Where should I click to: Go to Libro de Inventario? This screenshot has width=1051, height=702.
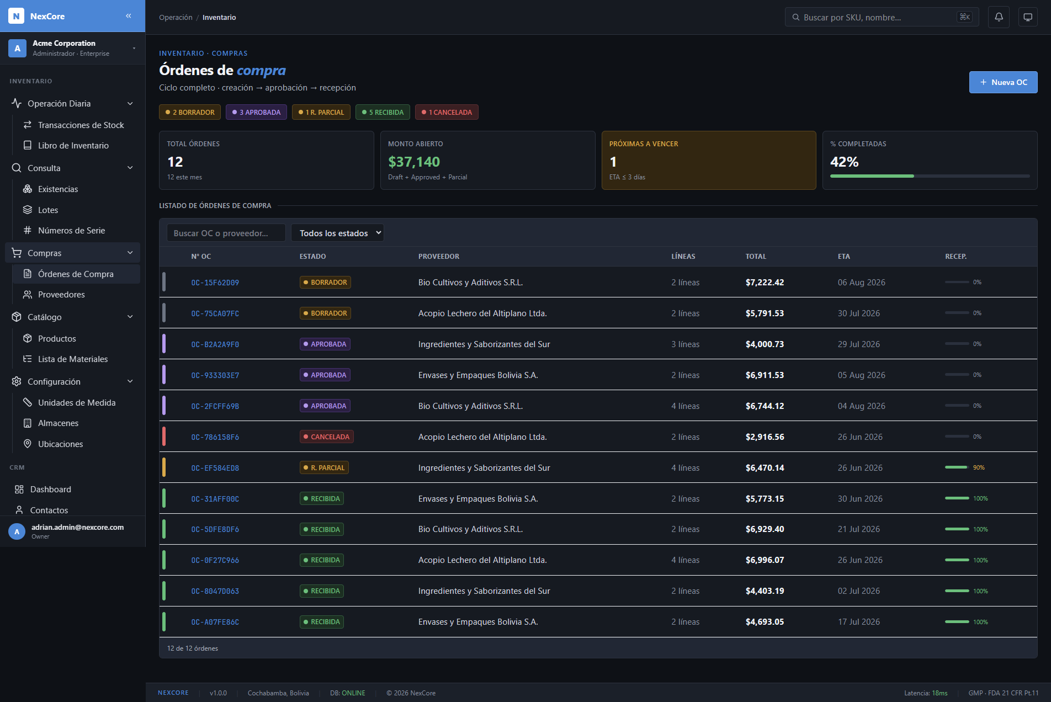pos(76,145)
